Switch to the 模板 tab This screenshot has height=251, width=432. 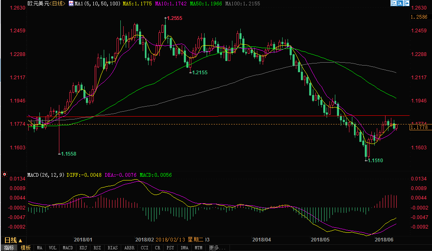[x=26, y=248]
